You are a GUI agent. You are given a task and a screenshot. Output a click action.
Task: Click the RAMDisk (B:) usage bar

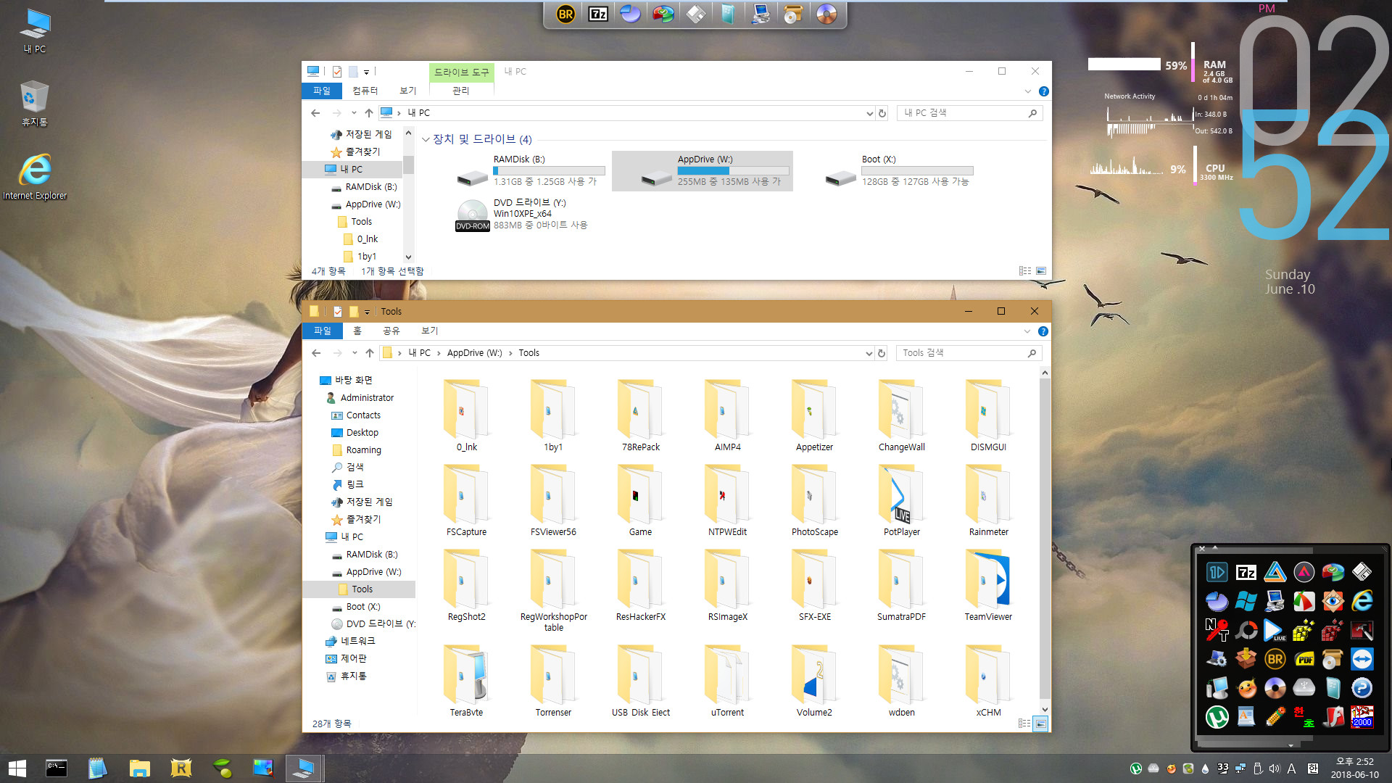(549, 171)
